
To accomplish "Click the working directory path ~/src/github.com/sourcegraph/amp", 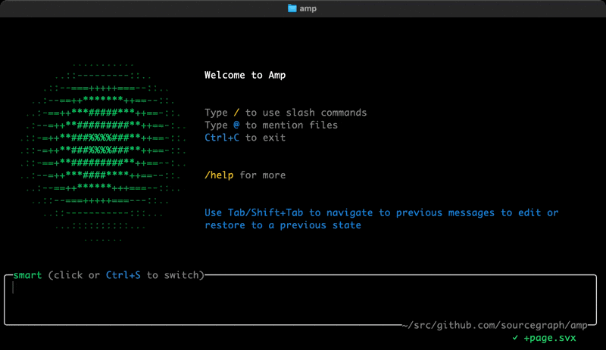I will point(495,325).
